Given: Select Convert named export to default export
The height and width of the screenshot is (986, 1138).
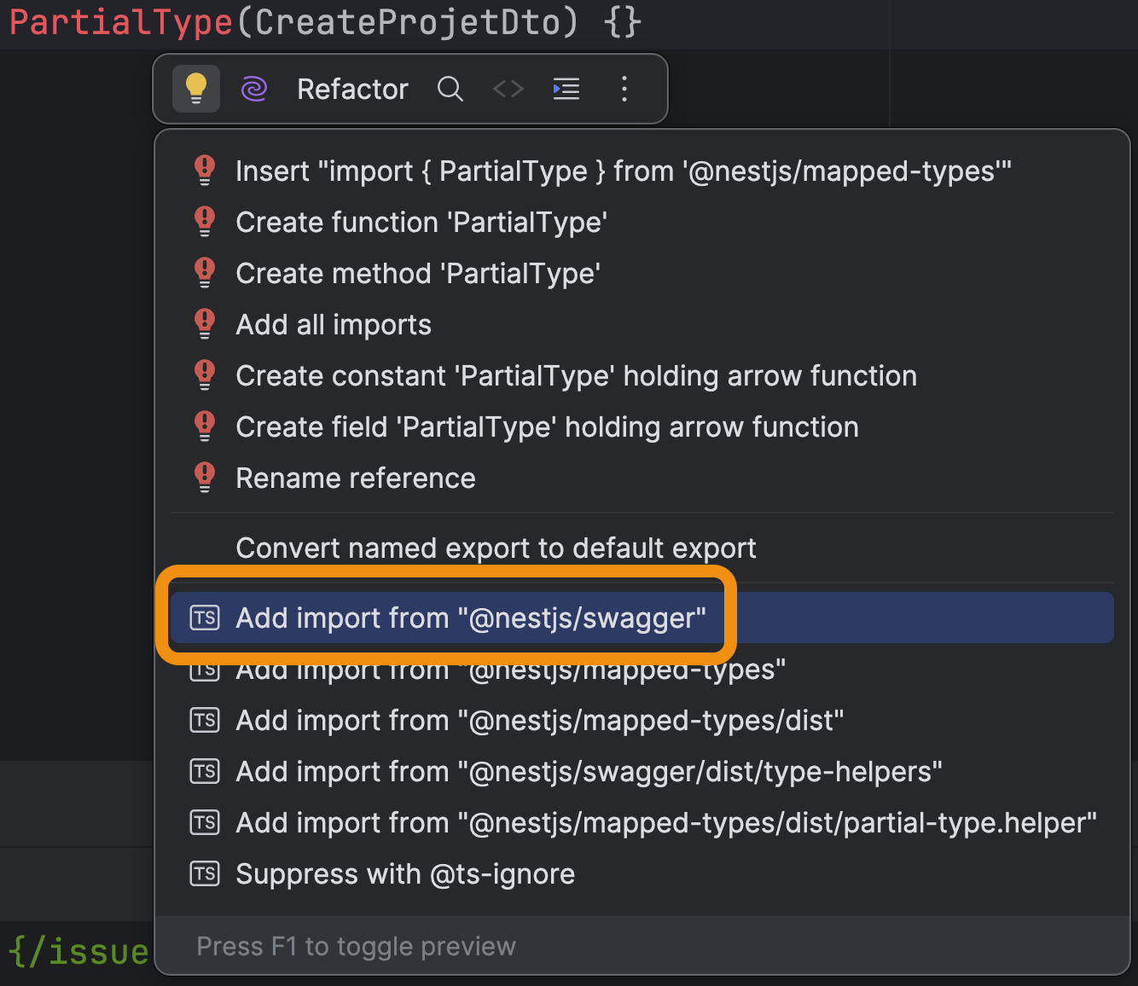Looking at the screenshot, I should tap(496, 548).
